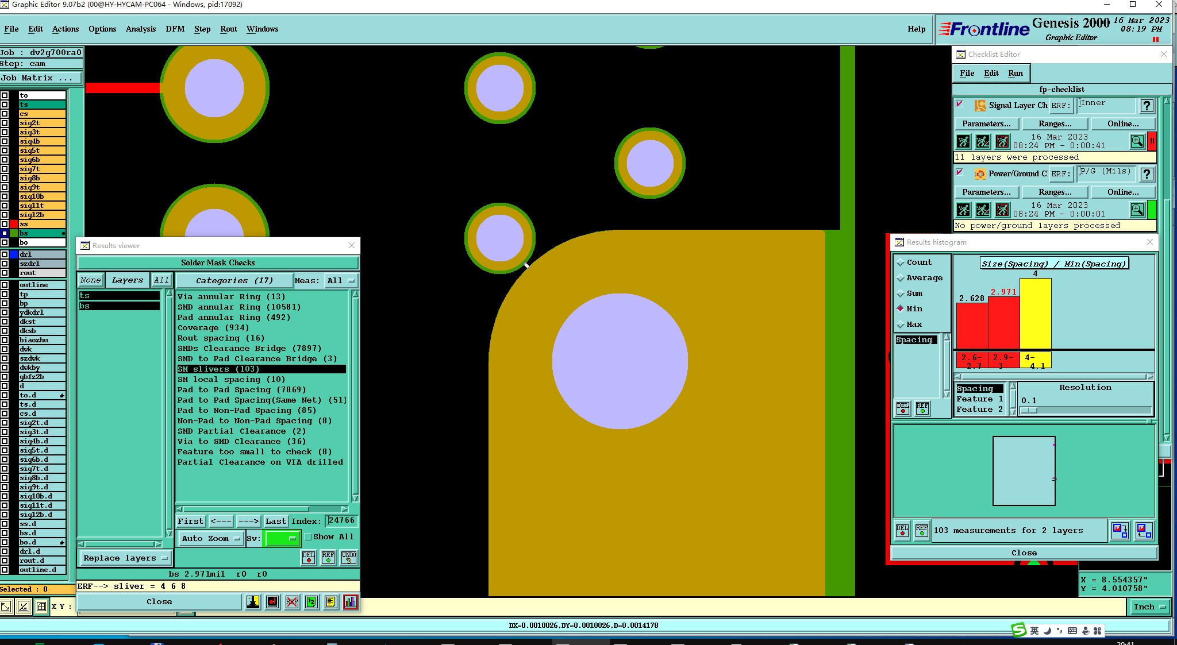
Task: Select the SMDs Clearance Bridge category
Action: 249,349
